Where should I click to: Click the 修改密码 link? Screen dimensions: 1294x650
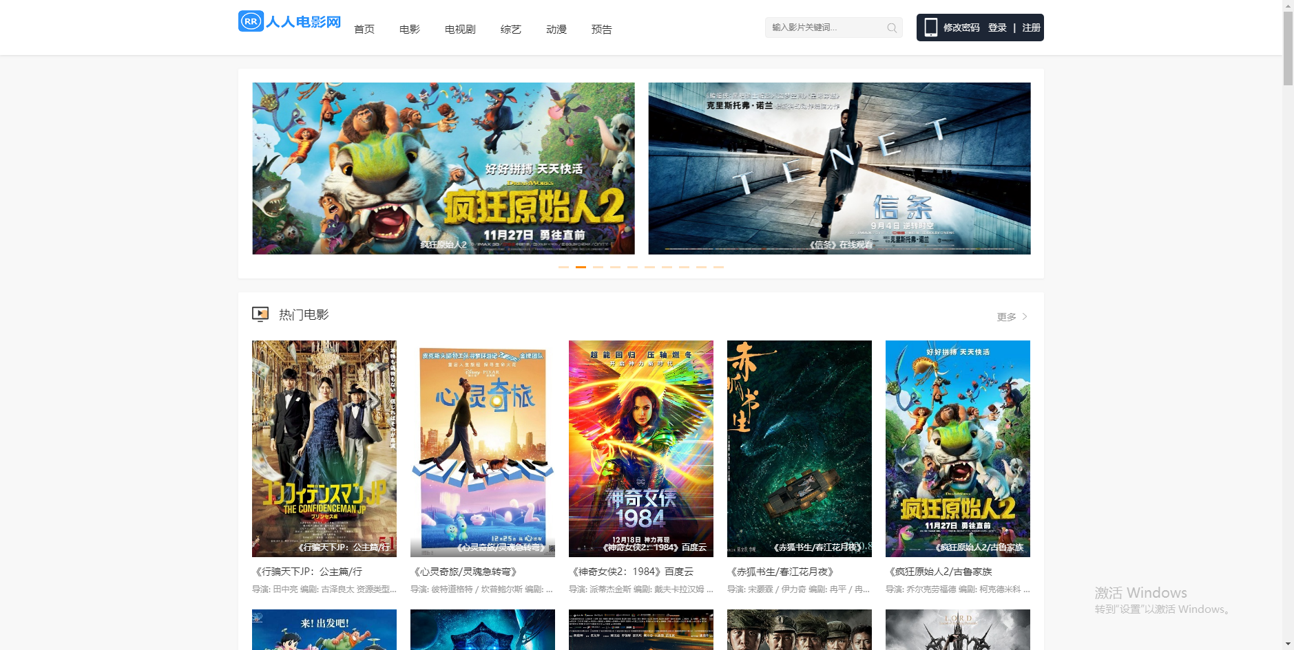tap(961, 28)
